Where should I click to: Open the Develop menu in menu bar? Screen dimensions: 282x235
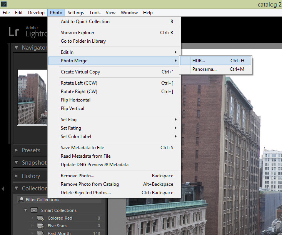(x=36, y=13)
